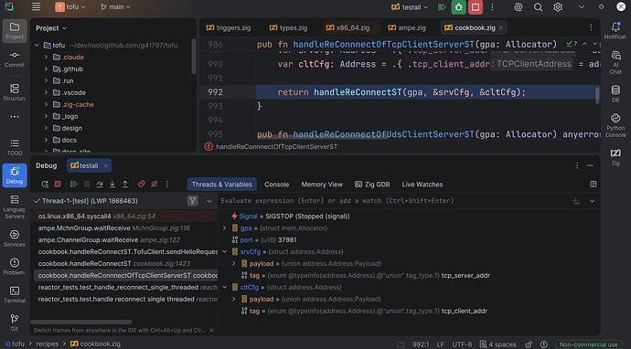Click the Step Into icon
The width and height of the screenshot is (631, 349).
coord(112,185)
